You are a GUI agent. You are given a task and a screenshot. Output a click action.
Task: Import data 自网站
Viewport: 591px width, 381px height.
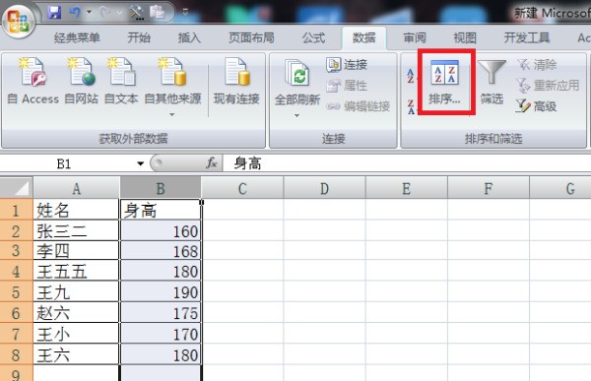81,81
